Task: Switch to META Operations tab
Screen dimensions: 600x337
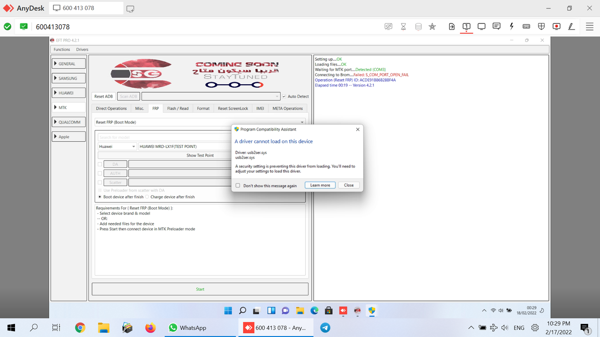Action: [288, 108]
